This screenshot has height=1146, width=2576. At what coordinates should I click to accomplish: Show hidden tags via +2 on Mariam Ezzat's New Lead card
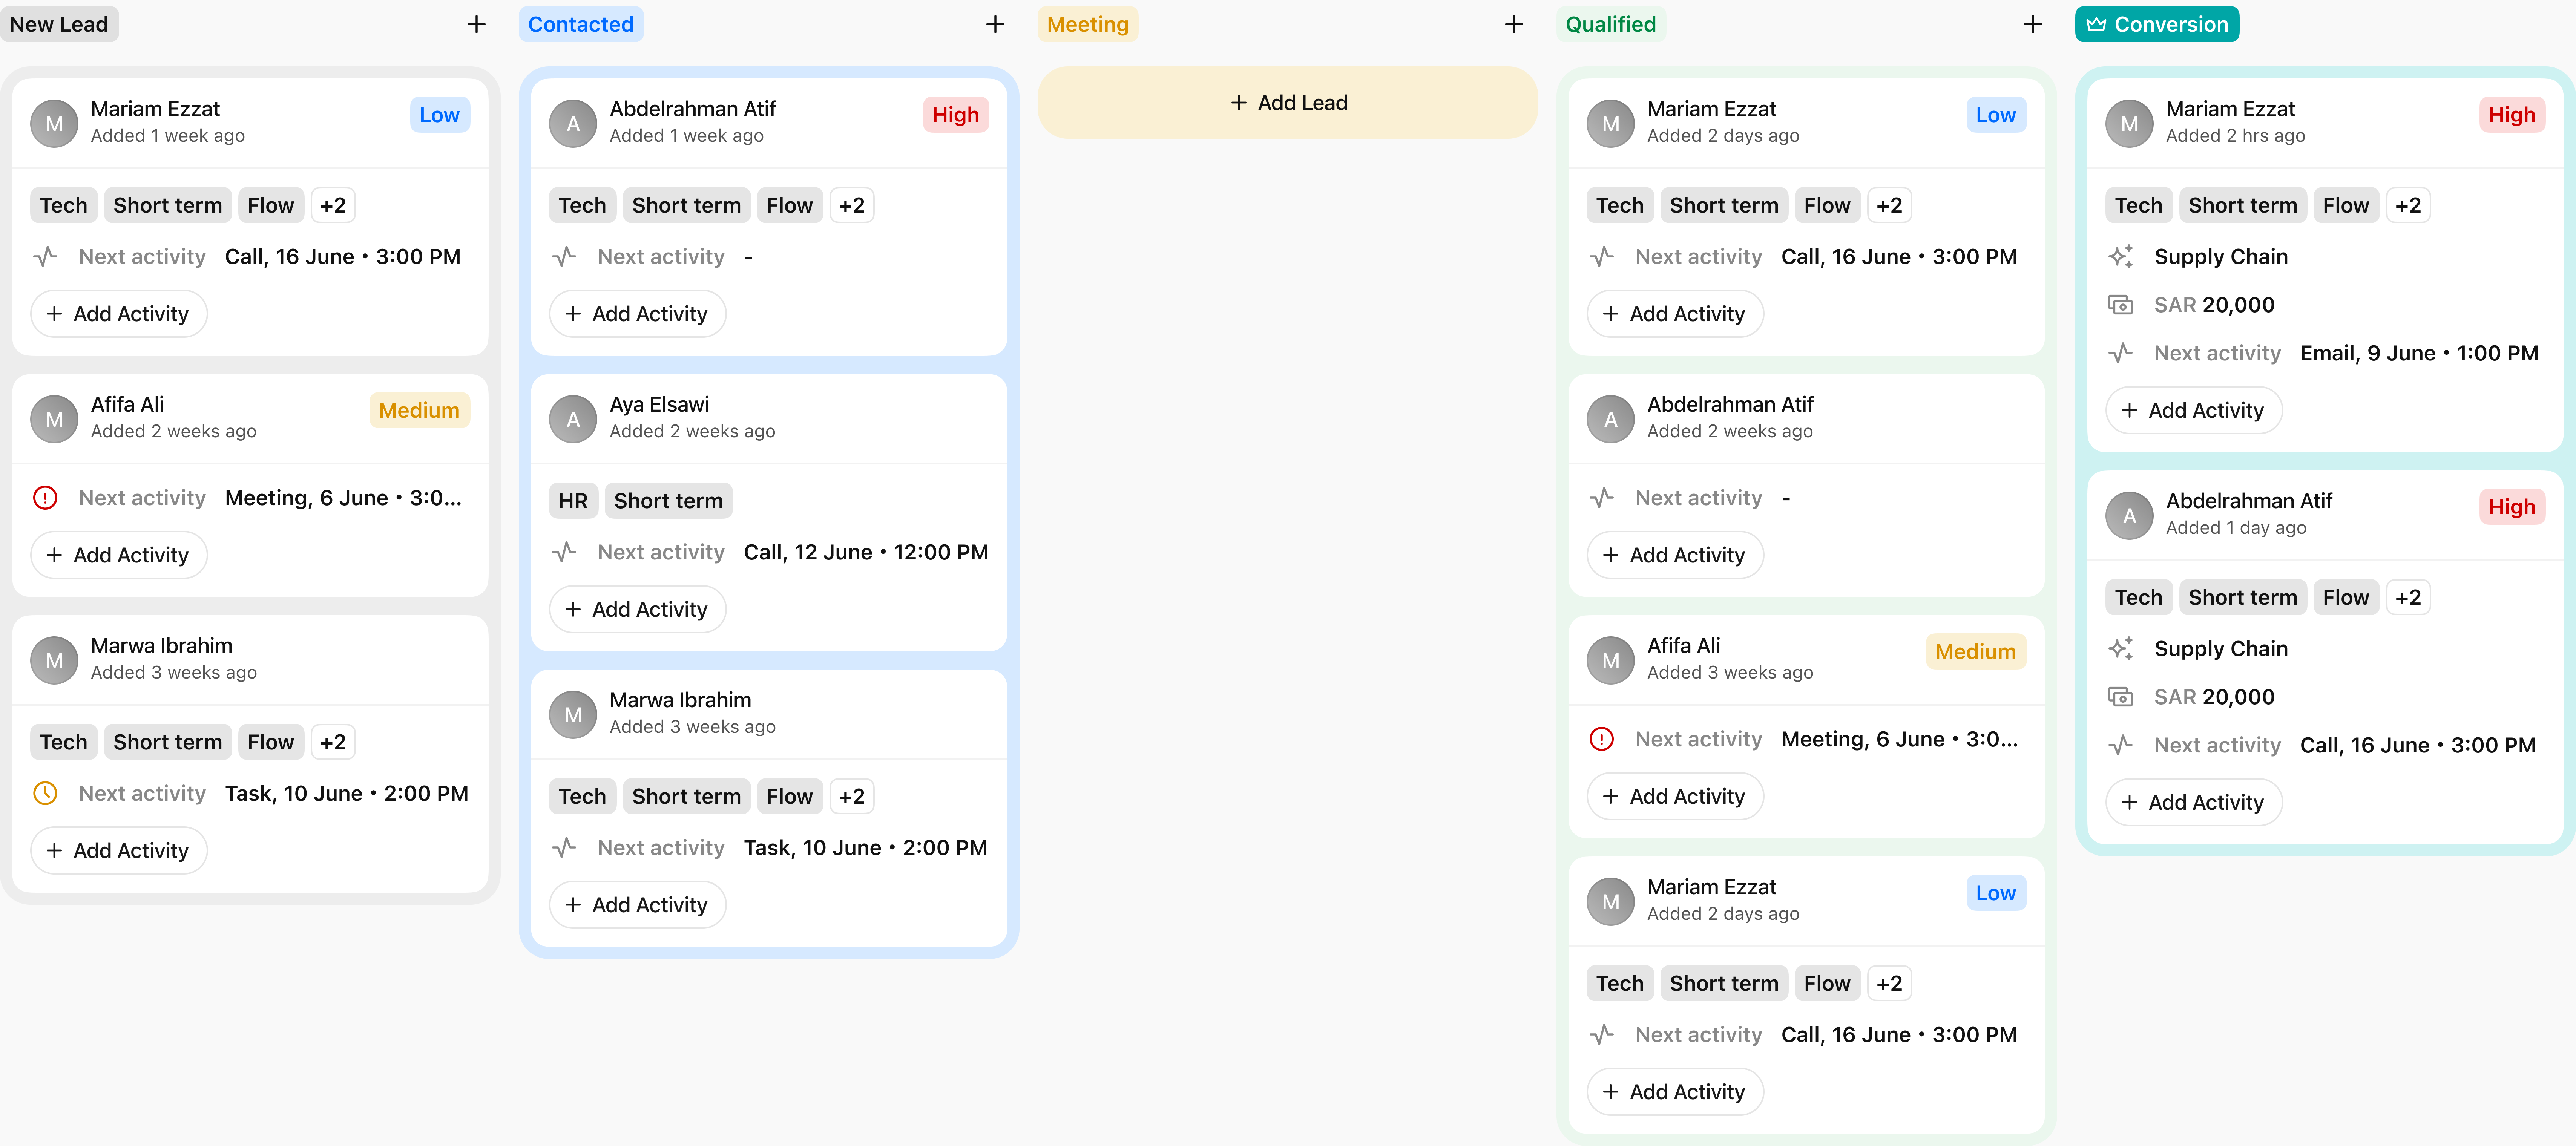[333, 206]
